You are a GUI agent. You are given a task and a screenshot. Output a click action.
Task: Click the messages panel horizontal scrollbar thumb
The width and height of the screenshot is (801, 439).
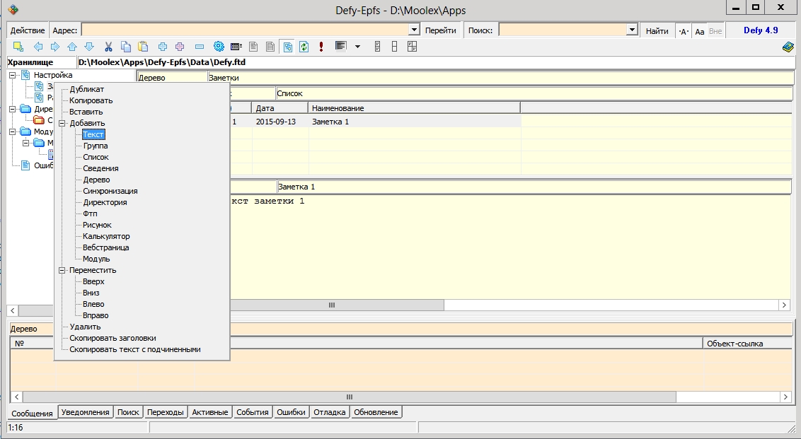(350, 397)
